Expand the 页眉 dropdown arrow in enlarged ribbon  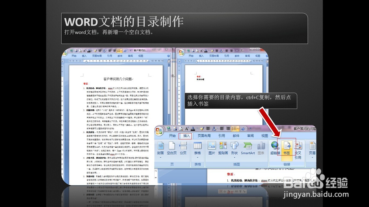tap(312, 157)
